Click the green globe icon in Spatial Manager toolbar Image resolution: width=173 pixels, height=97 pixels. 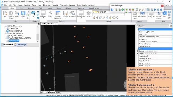122,10
